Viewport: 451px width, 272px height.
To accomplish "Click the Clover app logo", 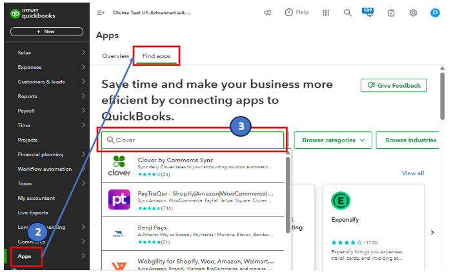I will tap(119, 166).
